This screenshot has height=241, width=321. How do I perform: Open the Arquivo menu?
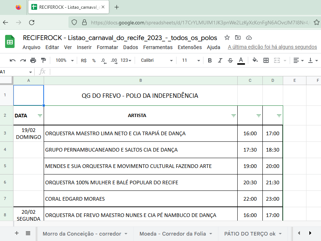click(x=31, y=47)
